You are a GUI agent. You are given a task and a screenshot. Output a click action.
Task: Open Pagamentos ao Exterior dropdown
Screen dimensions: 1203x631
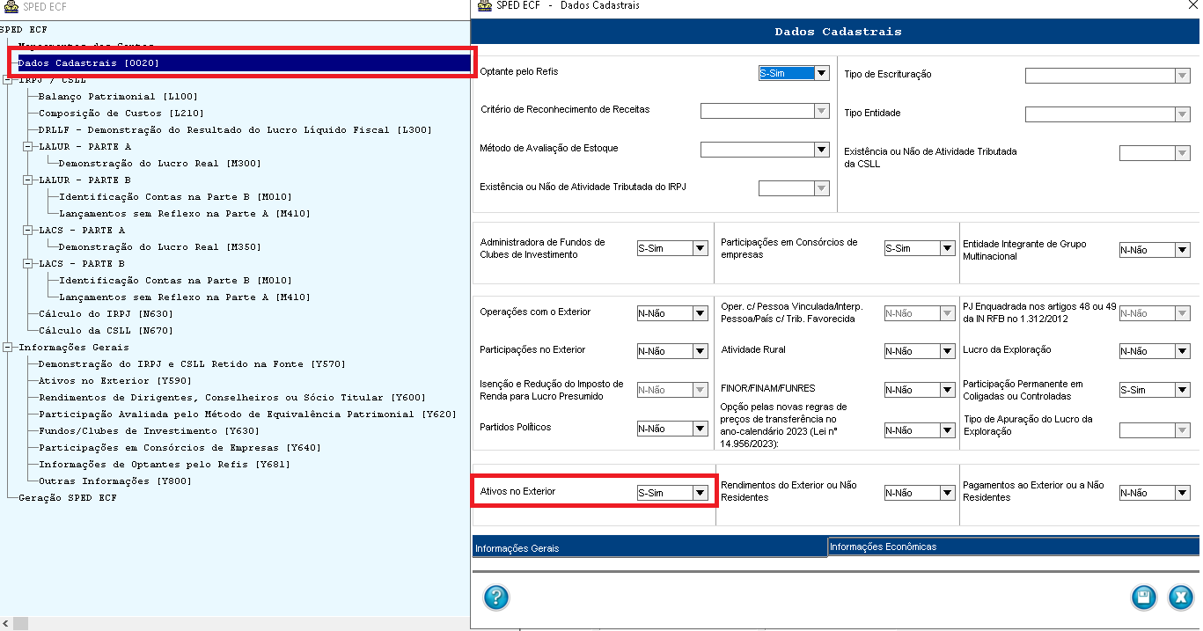click(1182, 493)
